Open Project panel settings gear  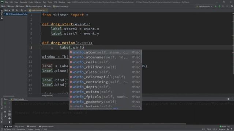tap(22, 11)
